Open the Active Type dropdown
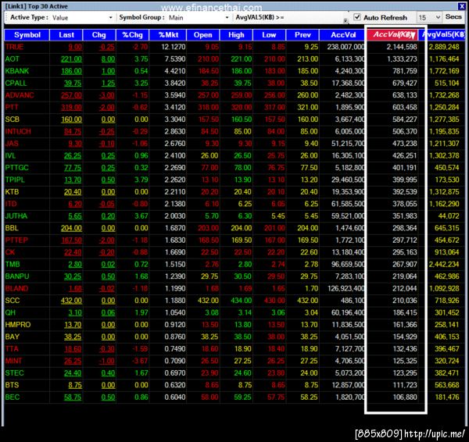 pyautogui.click(x=110, y=18)
